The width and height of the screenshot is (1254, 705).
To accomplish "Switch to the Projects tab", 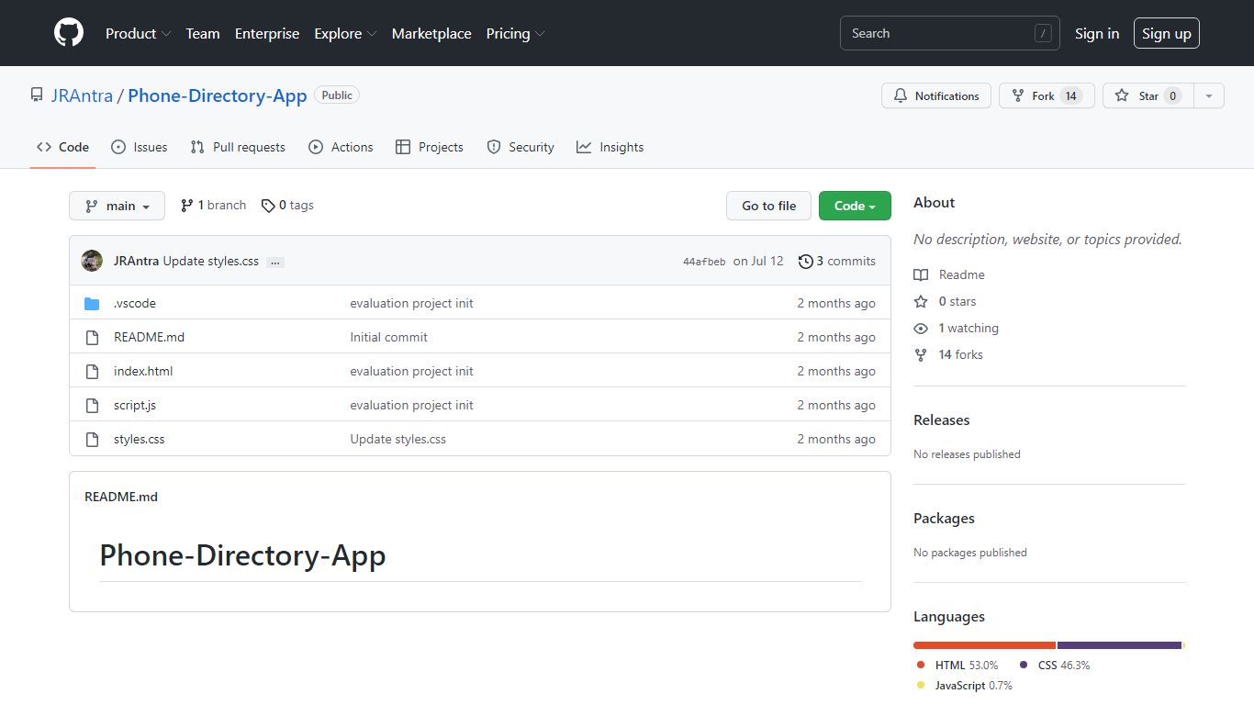I will [429, 147].
